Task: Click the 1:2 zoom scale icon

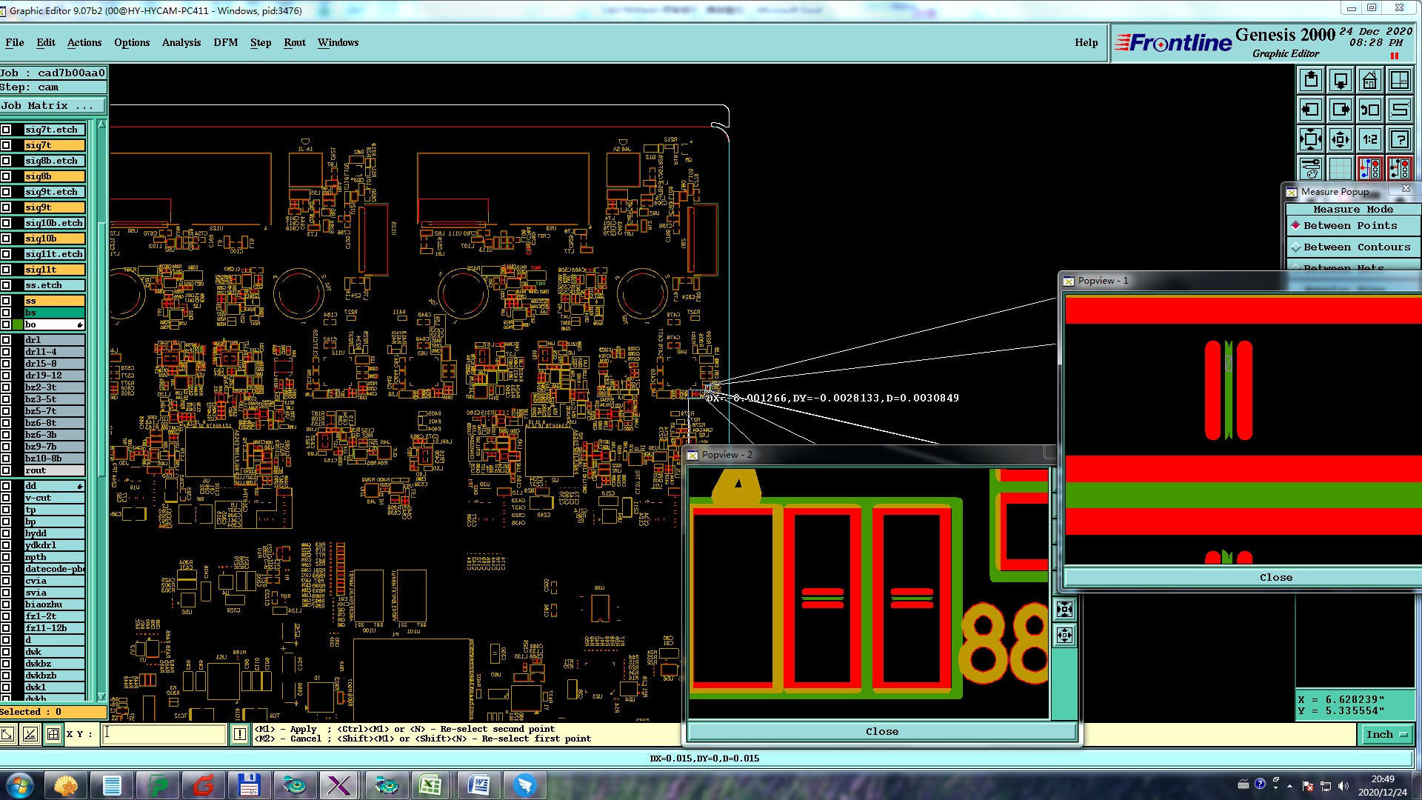Action: [1370, 139]
